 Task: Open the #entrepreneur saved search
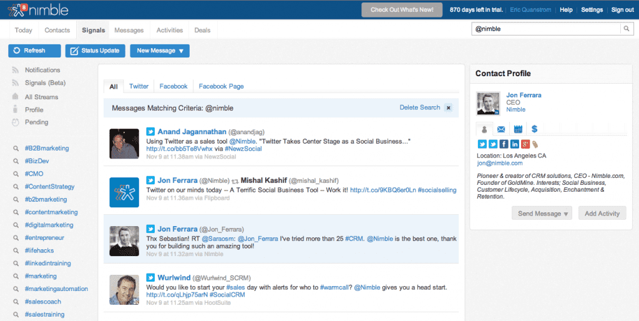(44, 238)
